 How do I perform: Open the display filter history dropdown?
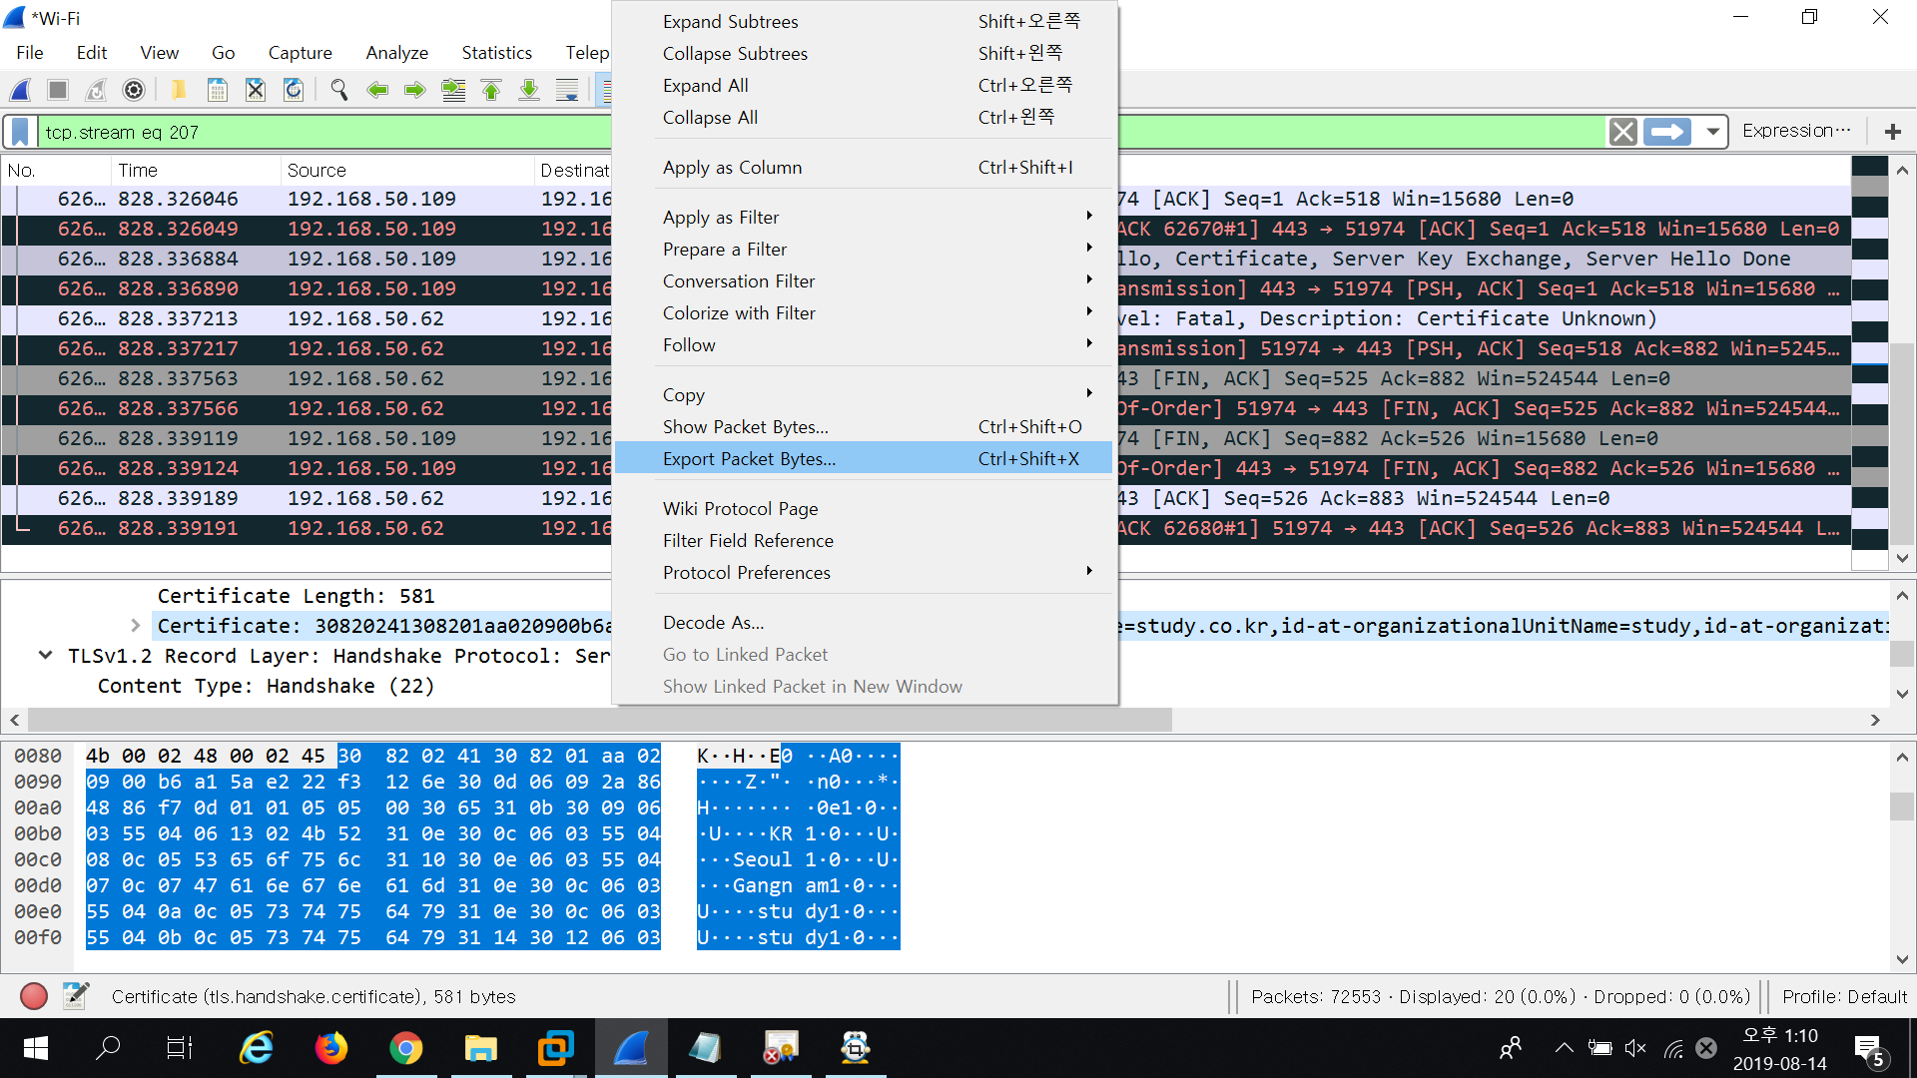[x=1712, y=132]
